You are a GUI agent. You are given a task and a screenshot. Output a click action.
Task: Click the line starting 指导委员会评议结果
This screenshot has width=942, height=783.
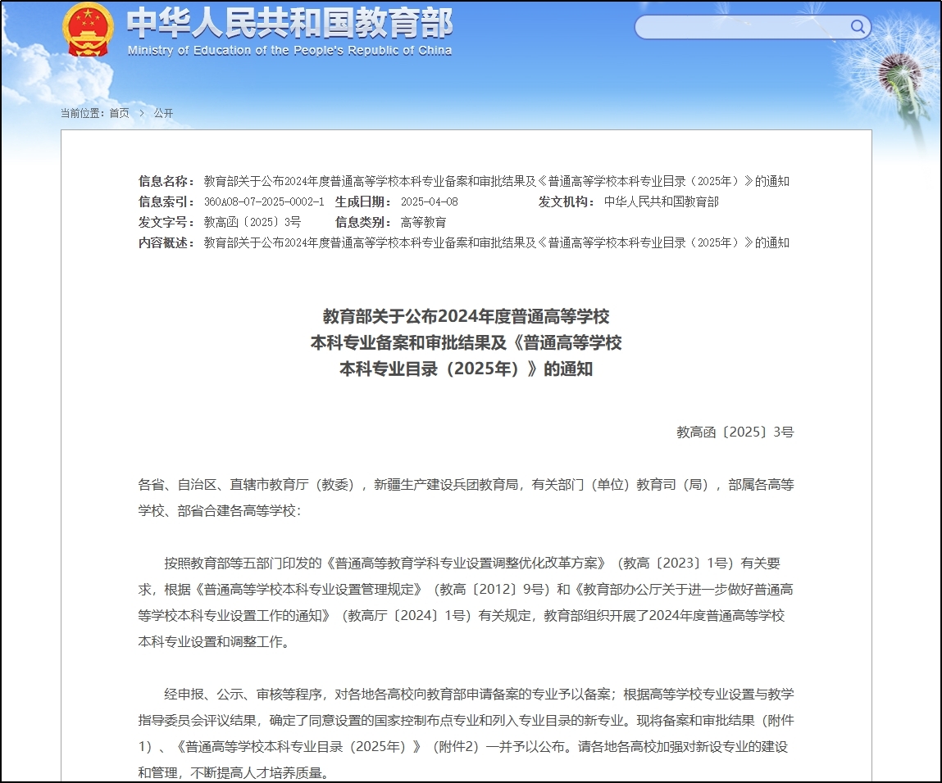466,720
